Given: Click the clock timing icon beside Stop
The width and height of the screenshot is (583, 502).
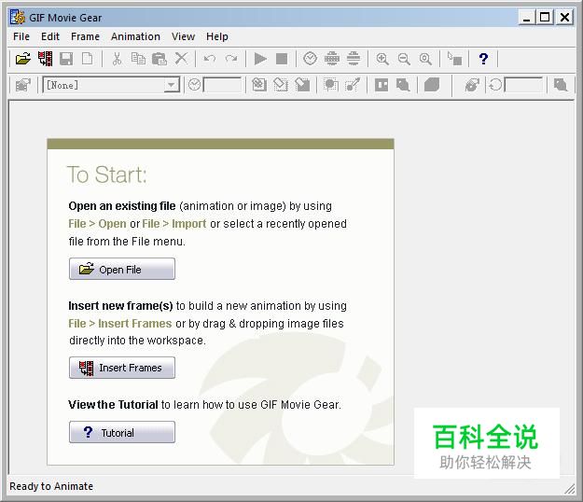Looking at the screenshot, I should tap(310, 59).
